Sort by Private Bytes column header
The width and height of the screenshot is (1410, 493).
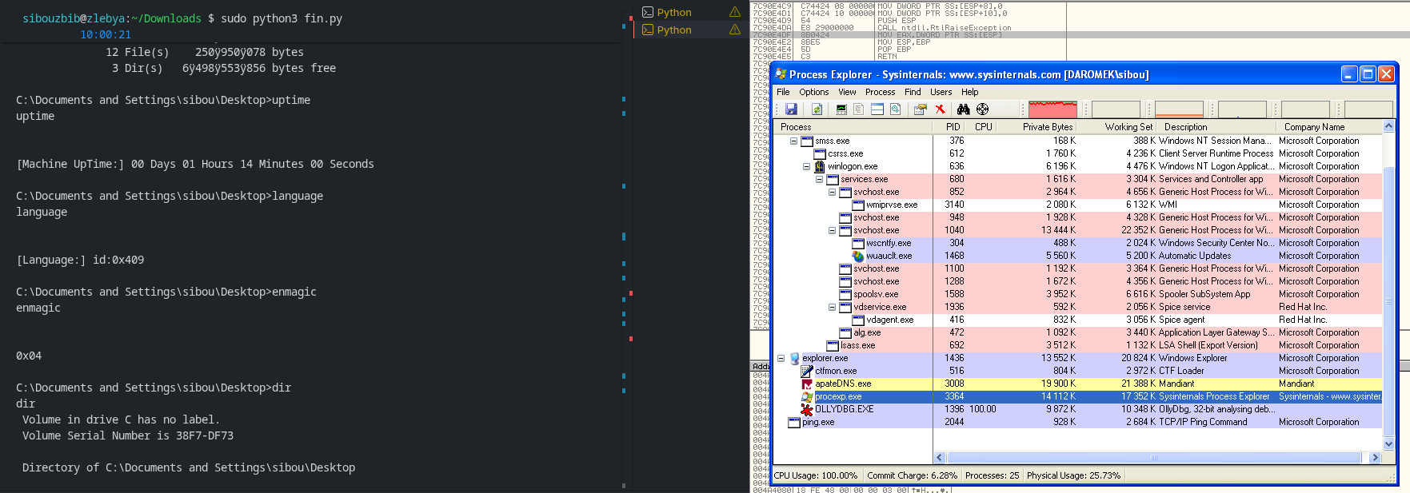pos(1046,127)
